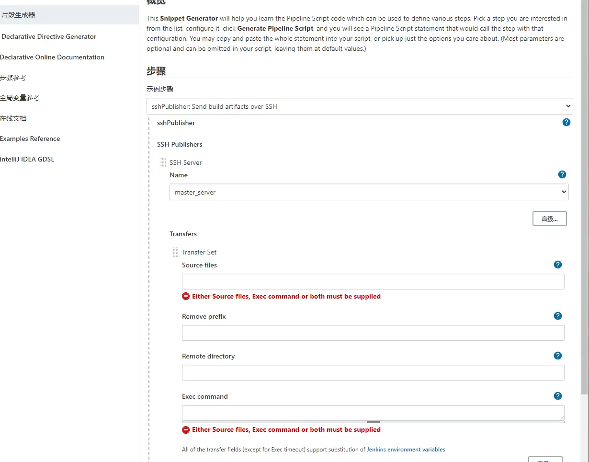Viewport: 589px width, 462px height.
Task: Show help for Remote directory
Action: click(x=558, y=356)
